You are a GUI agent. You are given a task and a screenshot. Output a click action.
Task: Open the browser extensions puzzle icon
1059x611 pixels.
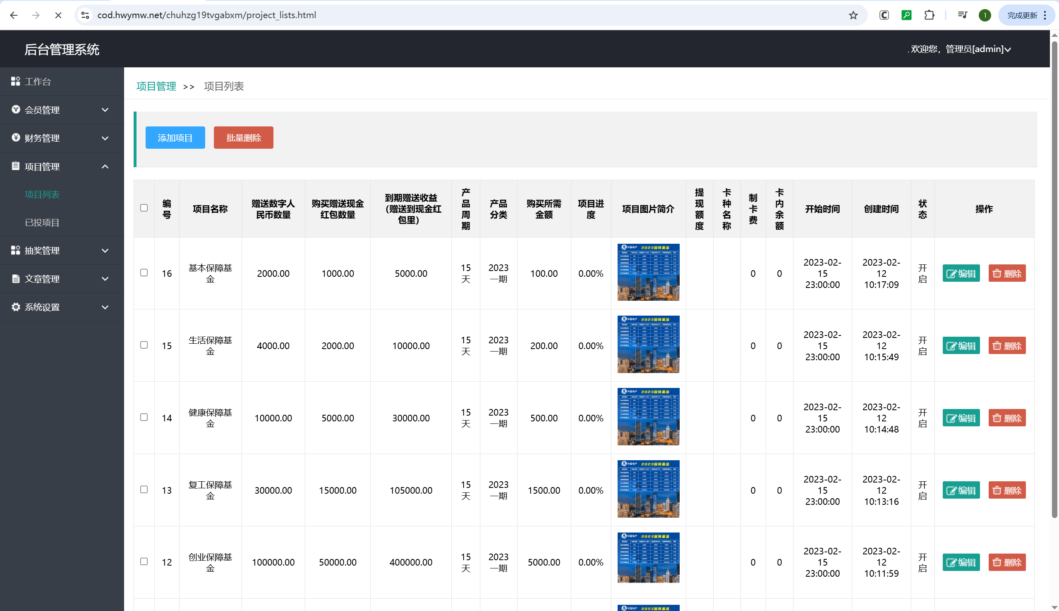tap(929, 16)
